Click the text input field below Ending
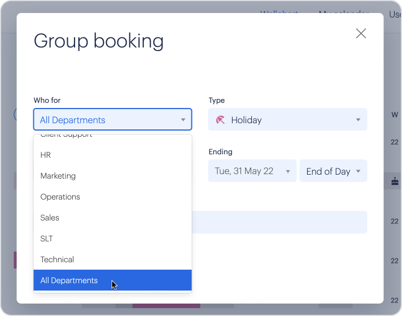Image resolution: width=402 pixels, height=316 pixels. [279, 222]
